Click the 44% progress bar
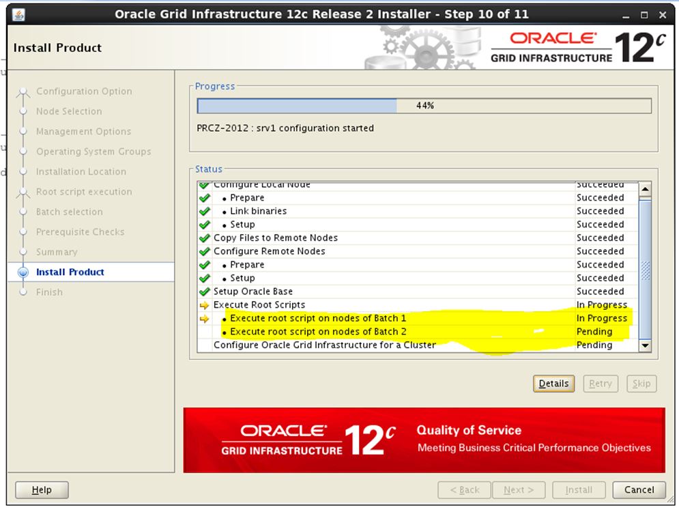 coord(424,106)
